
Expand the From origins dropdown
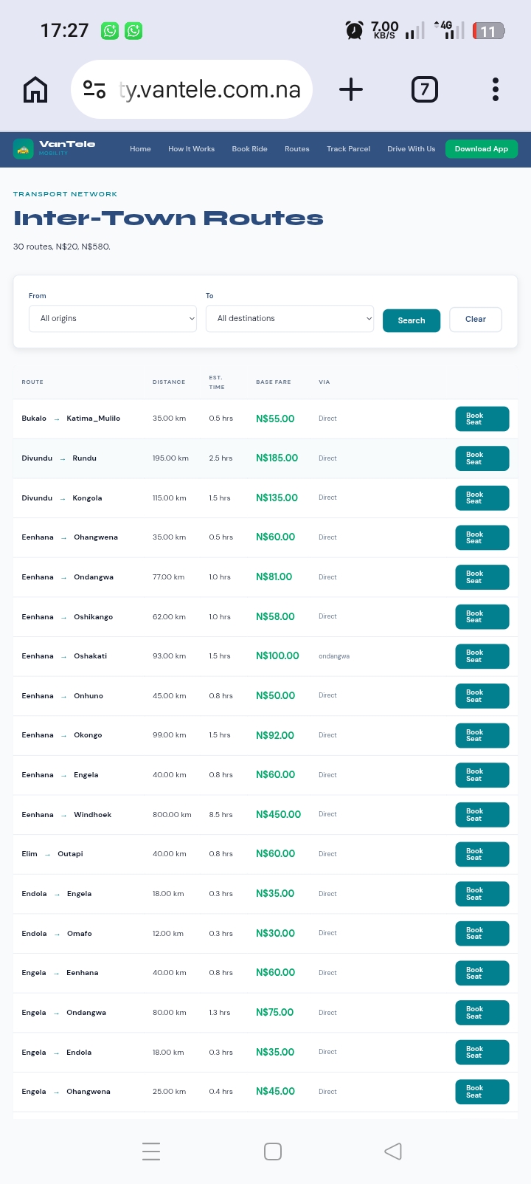(x=113, y=319)
